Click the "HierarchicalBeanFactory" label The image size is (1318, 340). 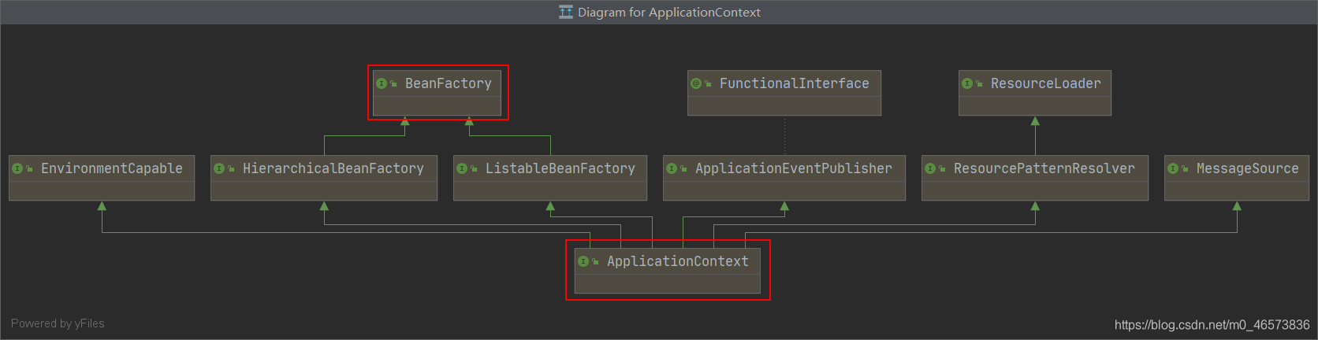333,168
